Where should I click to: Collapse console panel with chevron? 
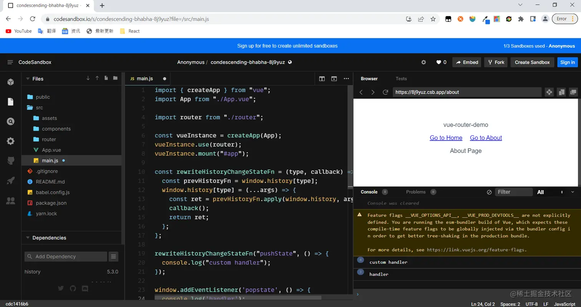click(573, 192)
